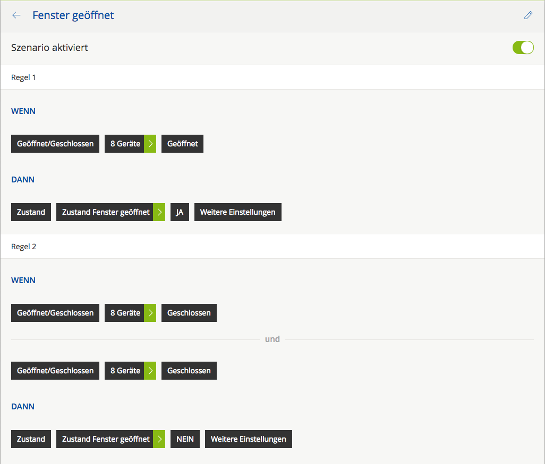545x464 pixels.
Task: Click the pencil edit icon in header
Action: coord(528,15)
